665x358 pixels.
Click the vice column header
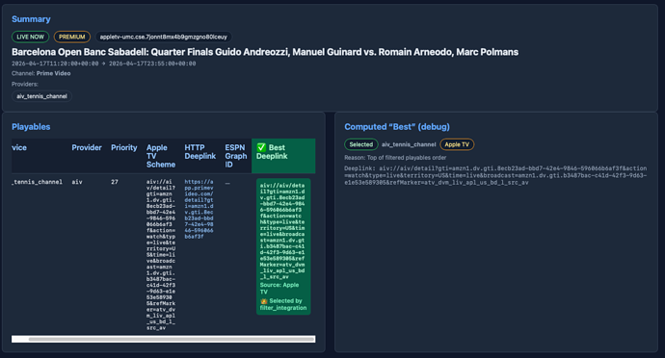(x=19, y=147)
